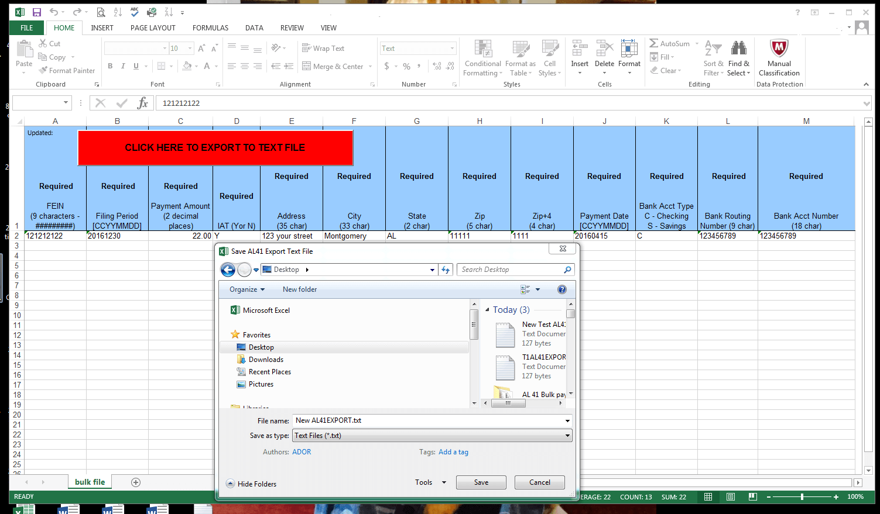Click the ADOR author link
The image size is (880, 514).
pos(302,452)
